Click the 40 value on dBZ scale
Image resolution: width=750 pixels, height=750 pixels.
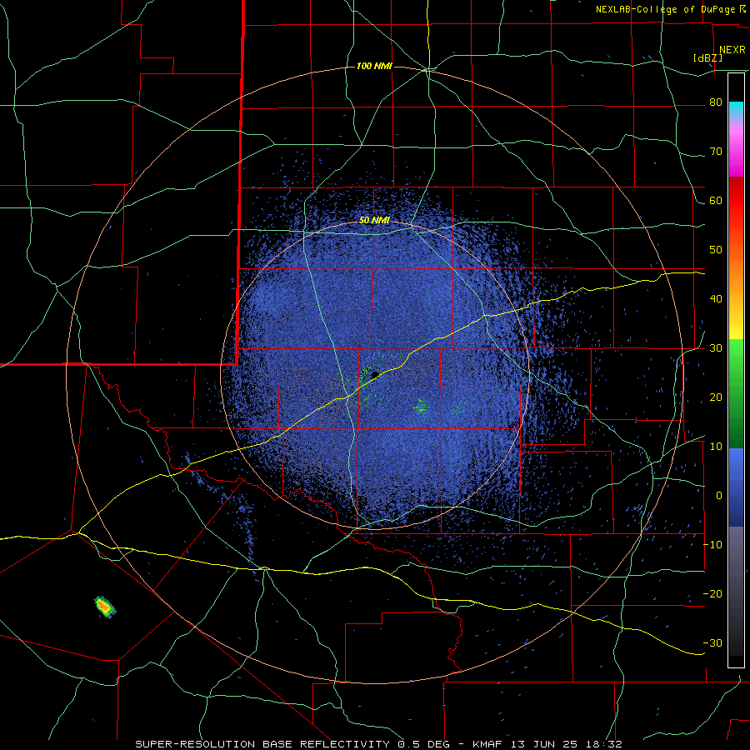click(x=716, y=299)
